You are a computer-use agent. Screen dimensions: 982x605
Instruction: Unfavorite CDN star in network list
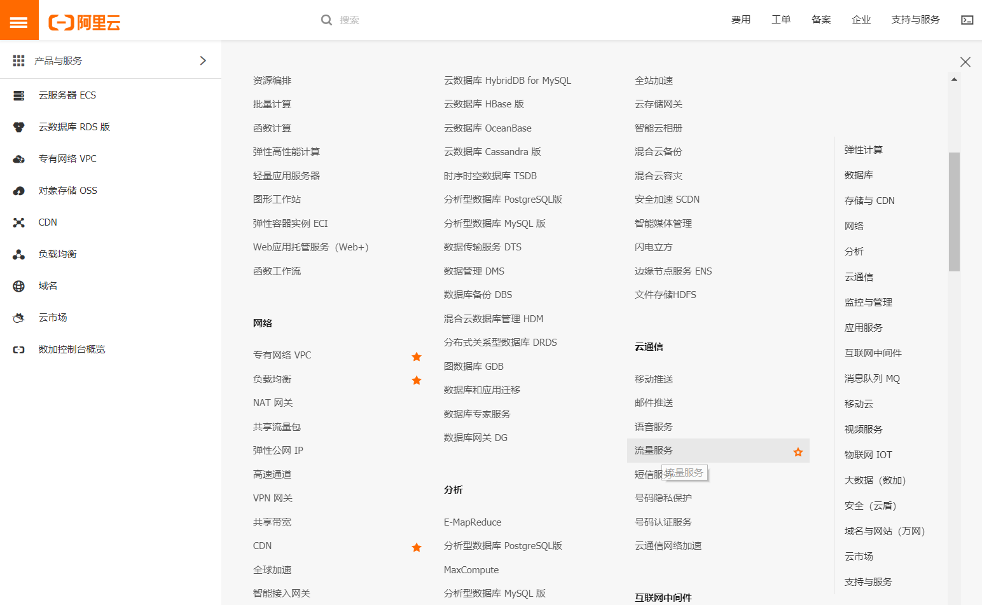click(x=417, y=547)
